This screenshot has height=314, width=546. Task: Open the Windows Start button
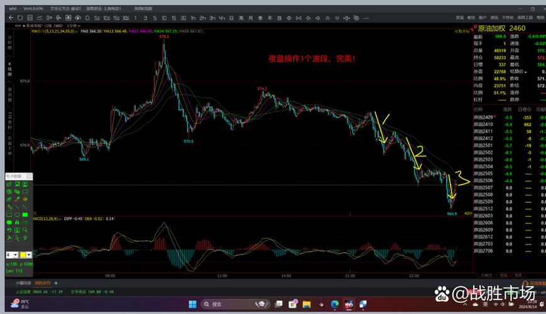coord(192,304)
